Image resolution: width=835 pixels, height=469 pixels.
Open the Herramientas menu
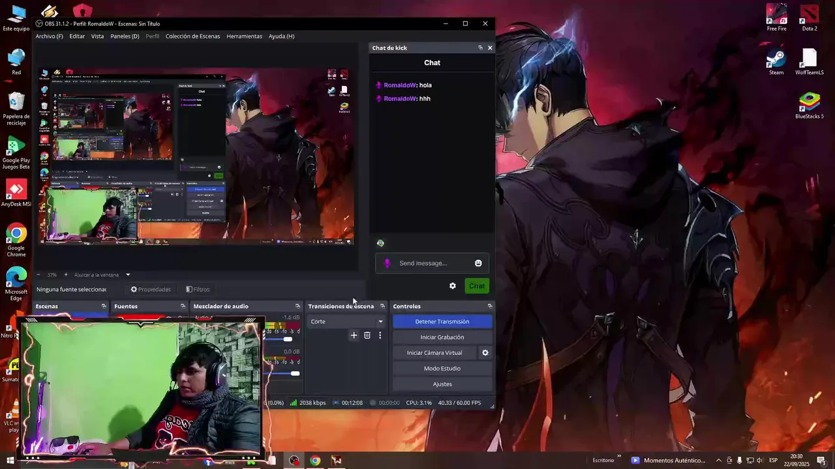point(244,36)
